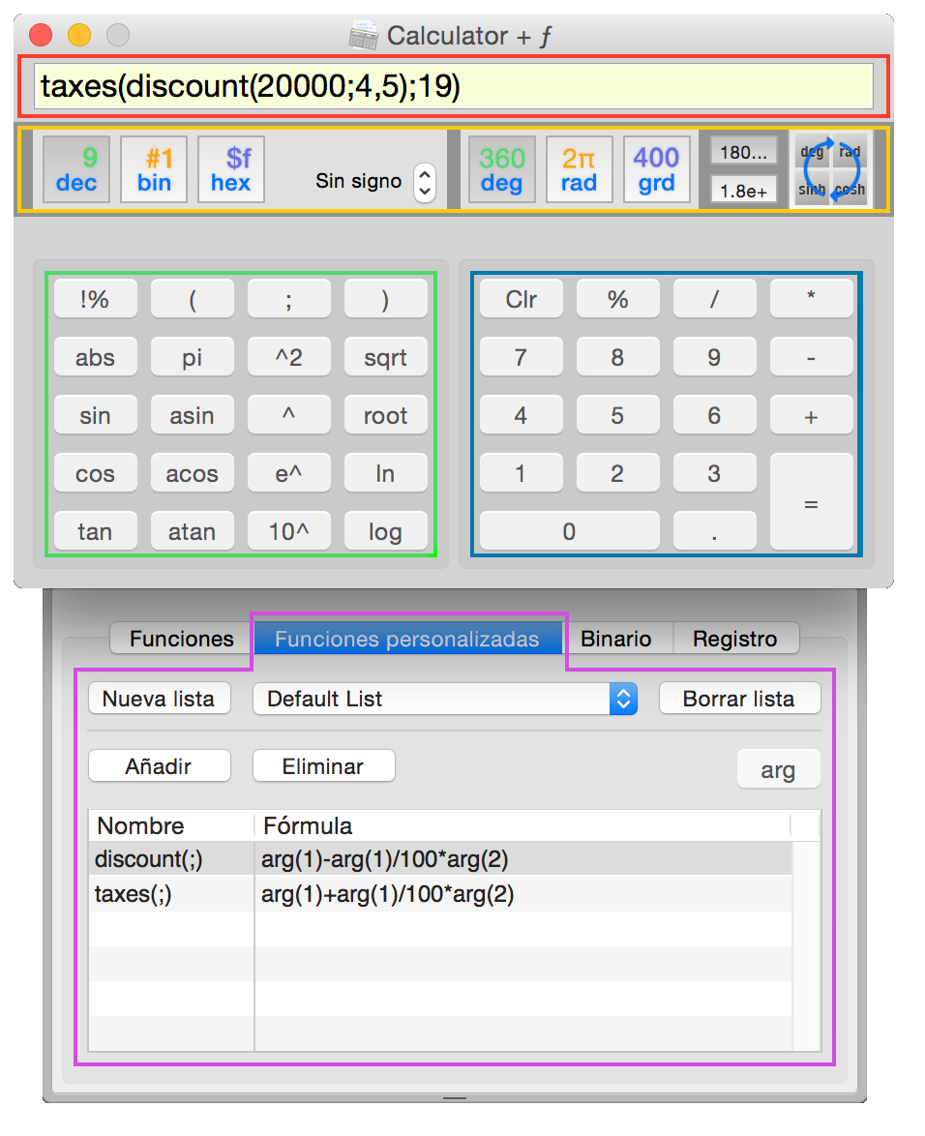
Task: Click the log key
Action: [x=385, y=531]
